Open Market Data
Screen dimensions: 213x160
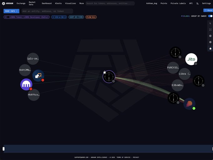pyautogui.click(x=32, y=3)
